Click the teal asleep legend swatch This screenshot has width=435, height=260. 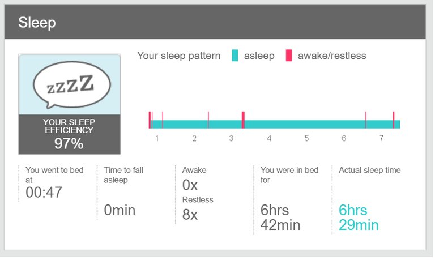pos(234,56)
